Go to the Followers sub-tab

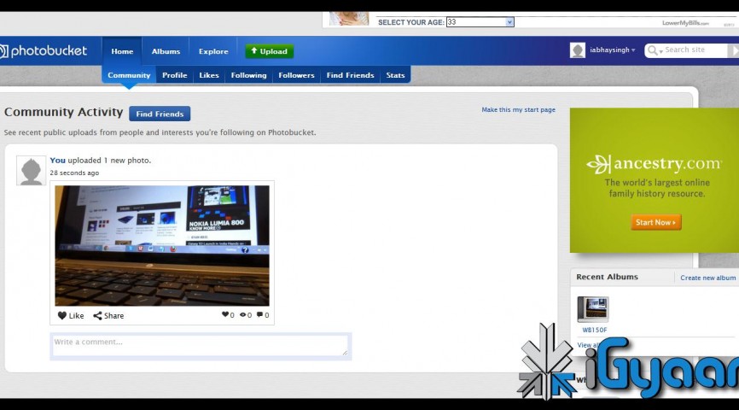click(x=296, y=75)
